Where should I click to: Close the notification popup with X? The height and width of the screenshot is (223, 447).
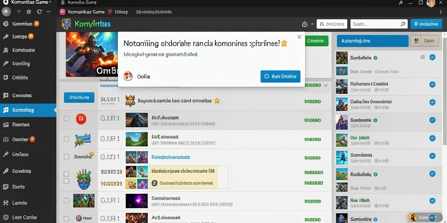tap(299, 37)
